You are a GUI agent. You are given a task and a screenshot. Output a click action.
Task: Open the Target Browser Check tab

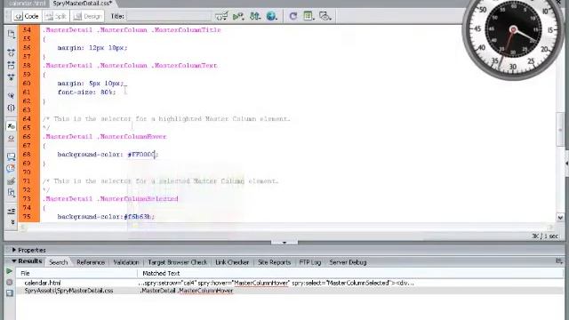click(x=178, y=262)
